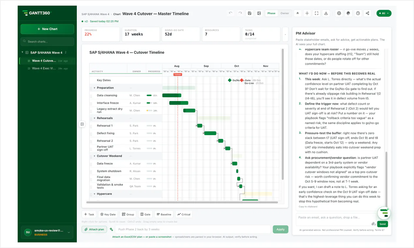This screenshot has width=414, height=248.
Task: Open Wave 4 Exec Vi... chart item
Action: point(48,69)
